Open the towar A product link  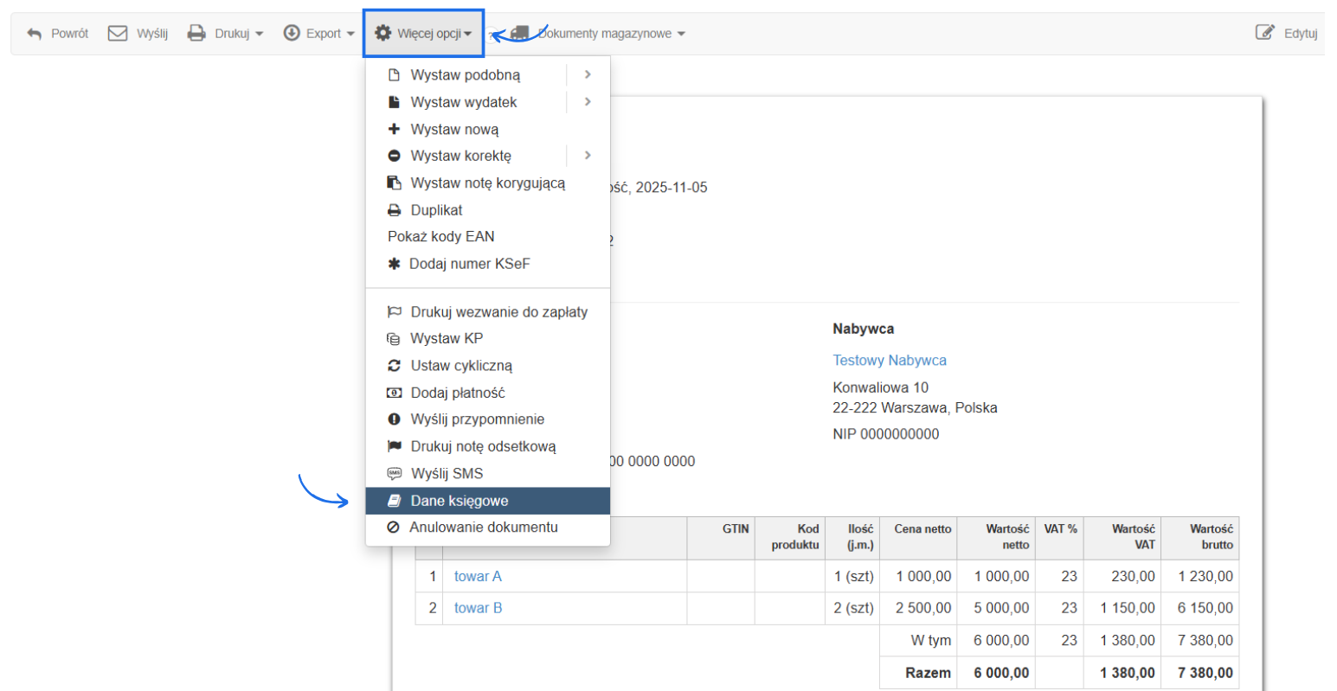click(x=478, y=576)
